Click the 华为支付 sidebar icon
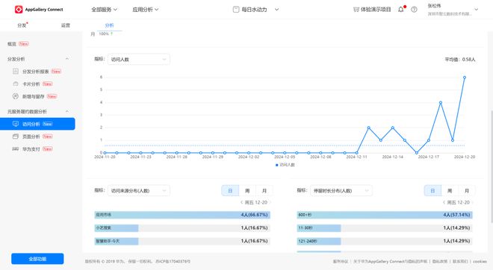This screenshot has height=270, width=493. (x=16, y=149)
